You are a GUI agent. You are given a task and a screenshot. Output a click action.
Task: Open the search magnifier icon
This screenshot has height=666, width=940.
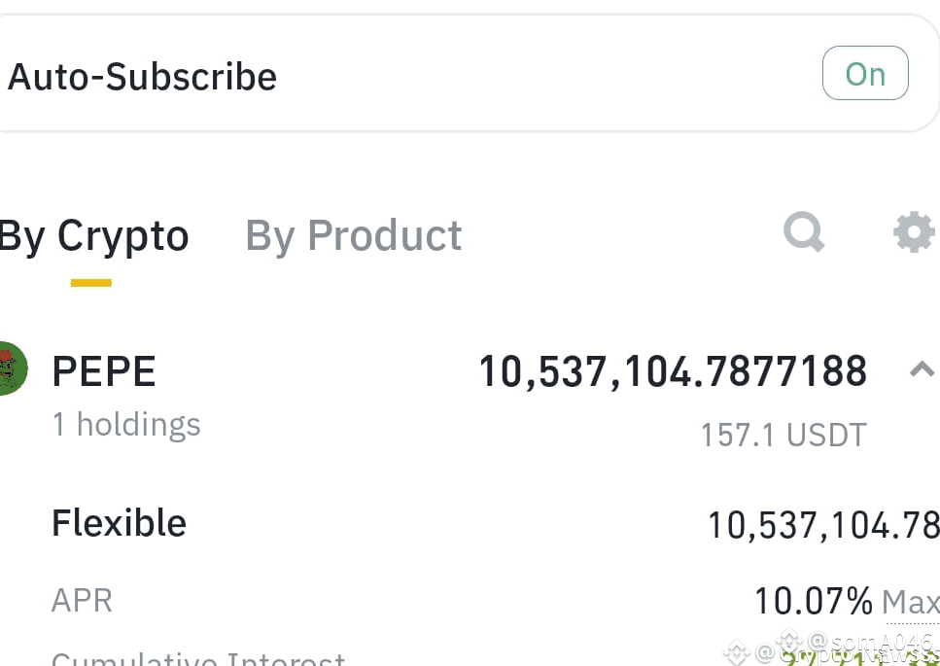[x=804, y=231]
